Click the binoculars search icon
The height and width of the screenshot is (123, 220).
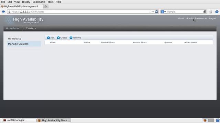(205, 12)
